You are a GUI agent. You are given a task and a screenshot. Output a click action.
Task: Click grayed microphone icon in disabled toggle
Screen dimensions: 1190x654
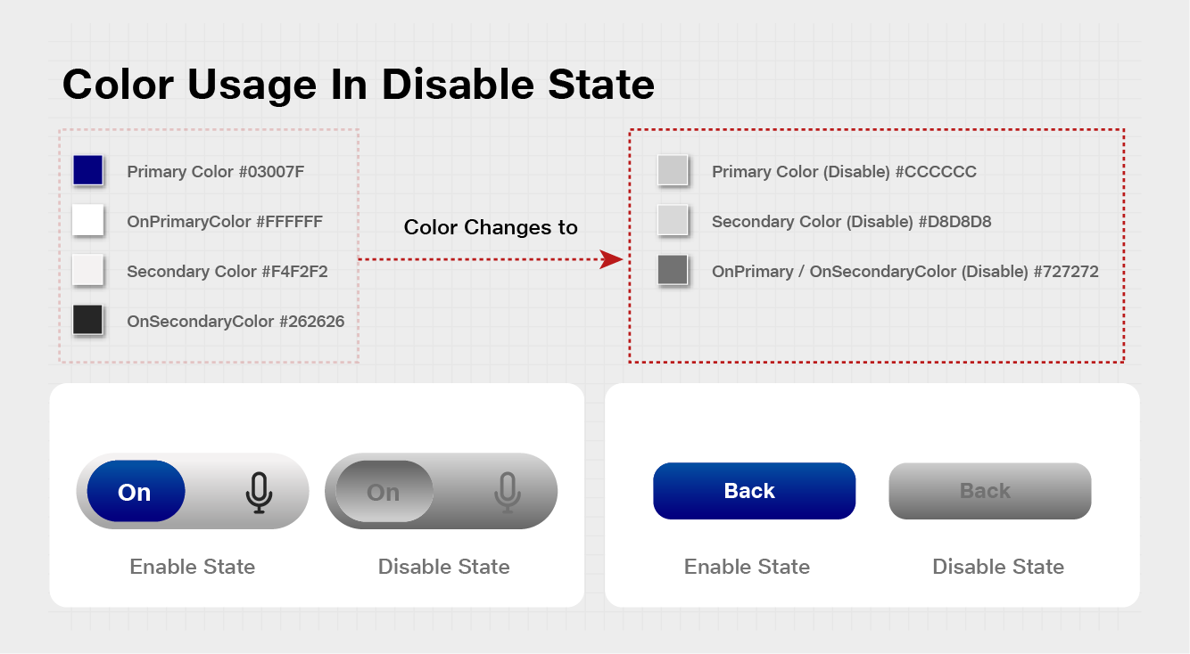pos(508,493)
